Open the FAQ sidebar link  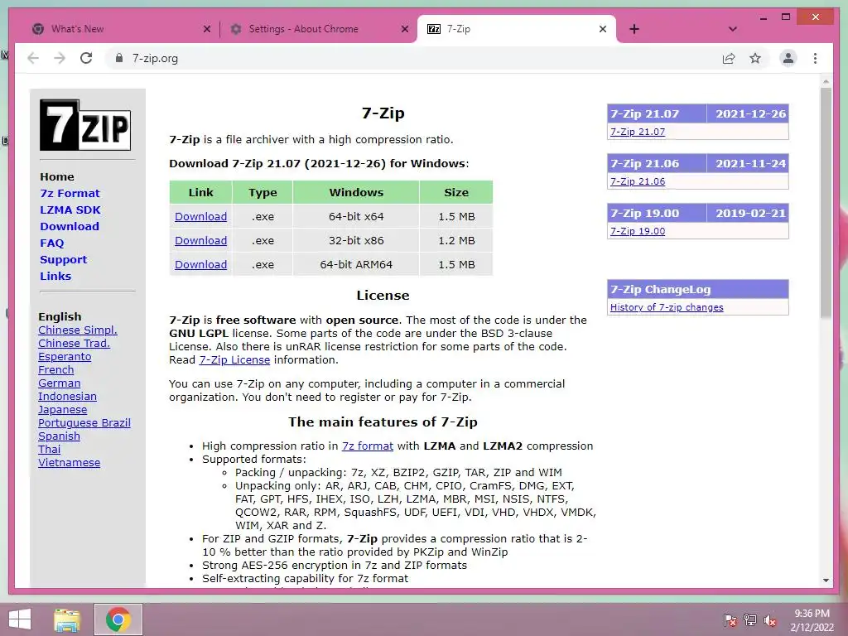[x=52, y=243]
